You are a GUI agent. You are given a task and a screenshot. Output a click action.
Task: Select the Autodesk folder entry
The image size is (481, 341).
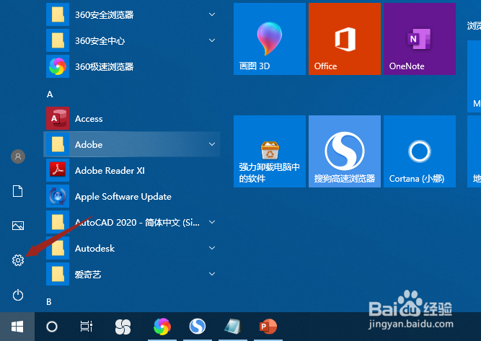click(132, 248)
